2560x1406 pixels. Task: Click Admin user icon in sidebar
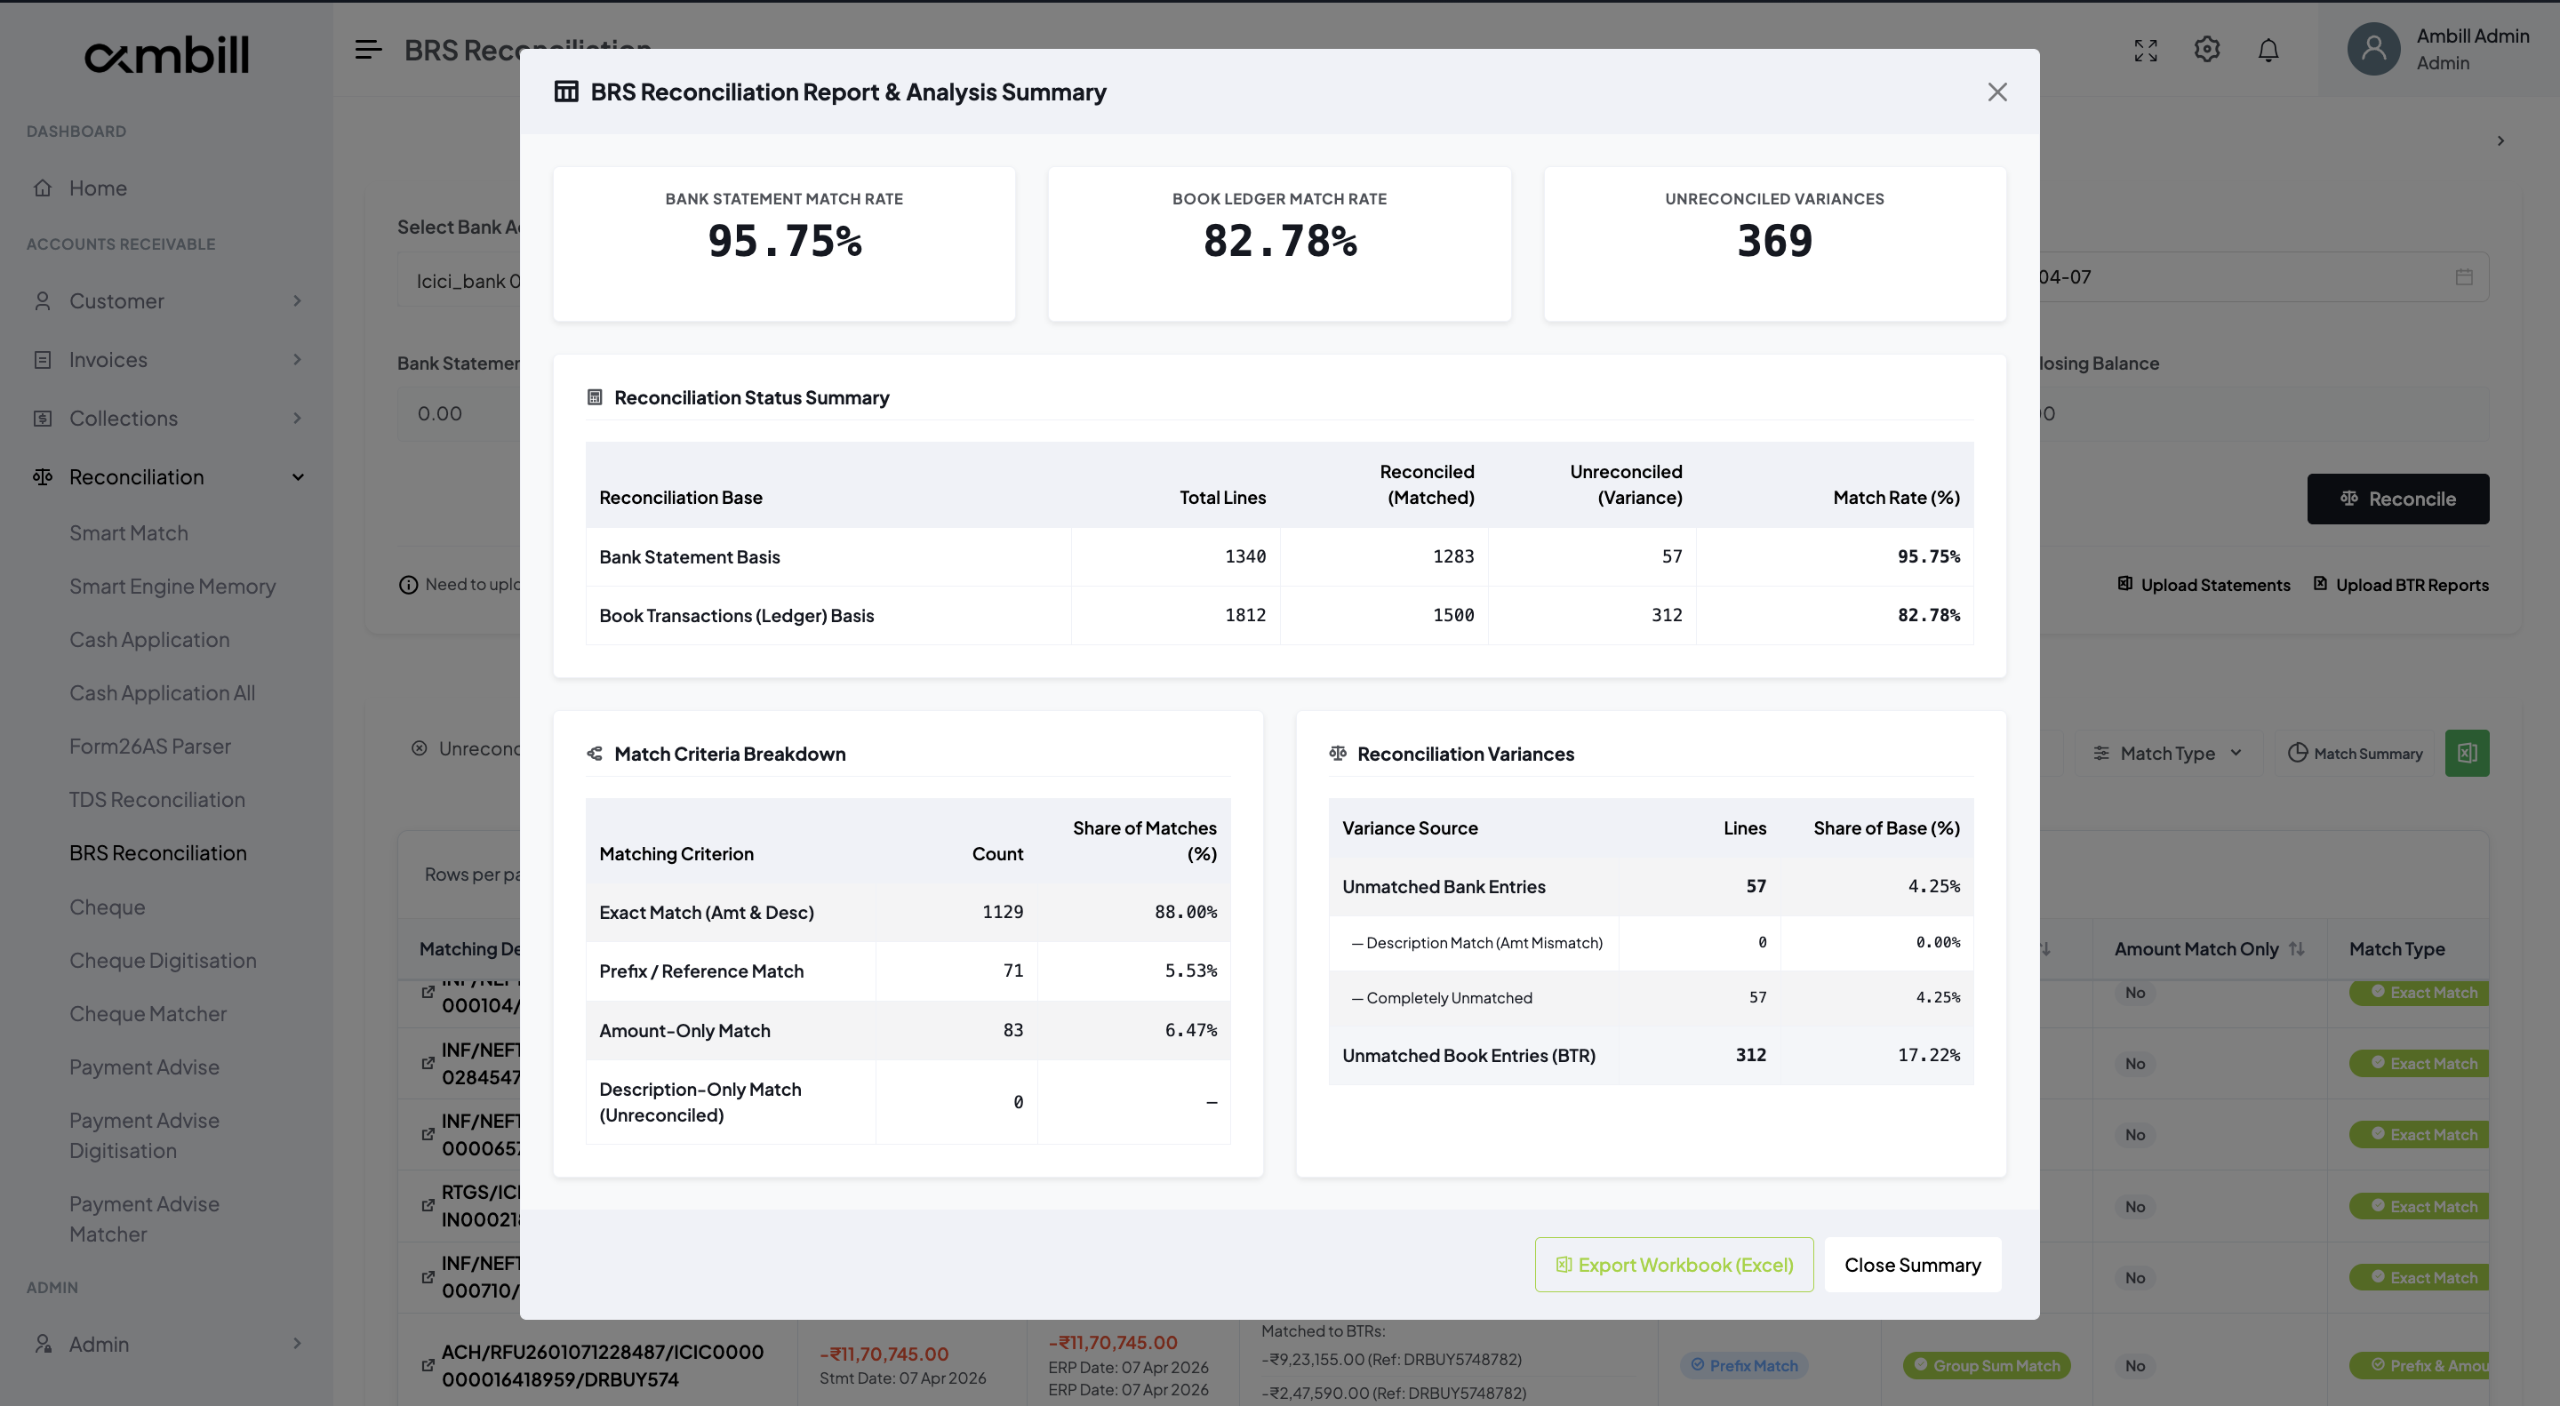point(42,1344)
